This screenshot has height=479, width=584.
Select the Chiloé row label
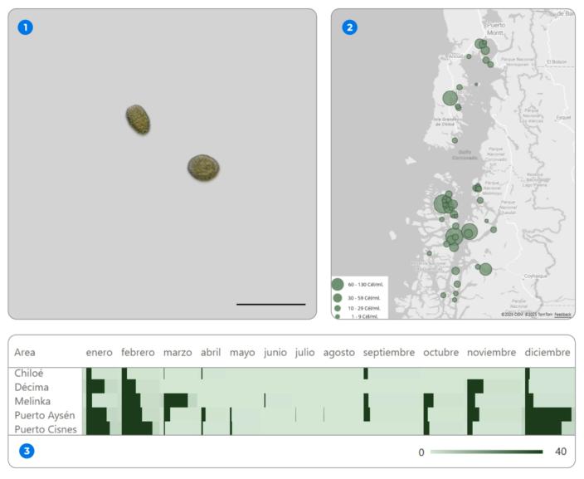click(29, 374)
